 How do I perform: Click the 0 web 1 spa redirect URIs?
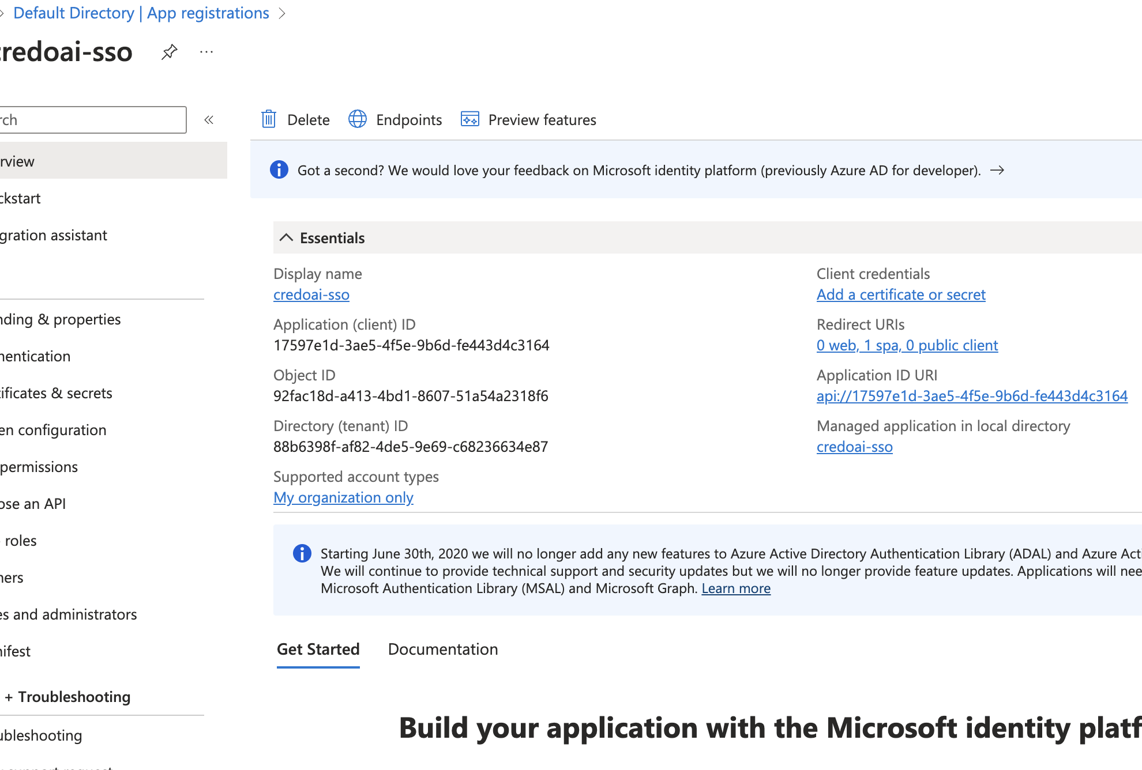(906, 345)
